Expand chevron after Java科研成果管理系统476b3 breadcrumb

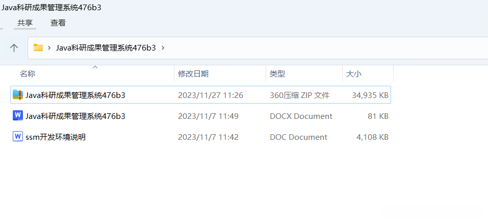[x=163, y=48]
